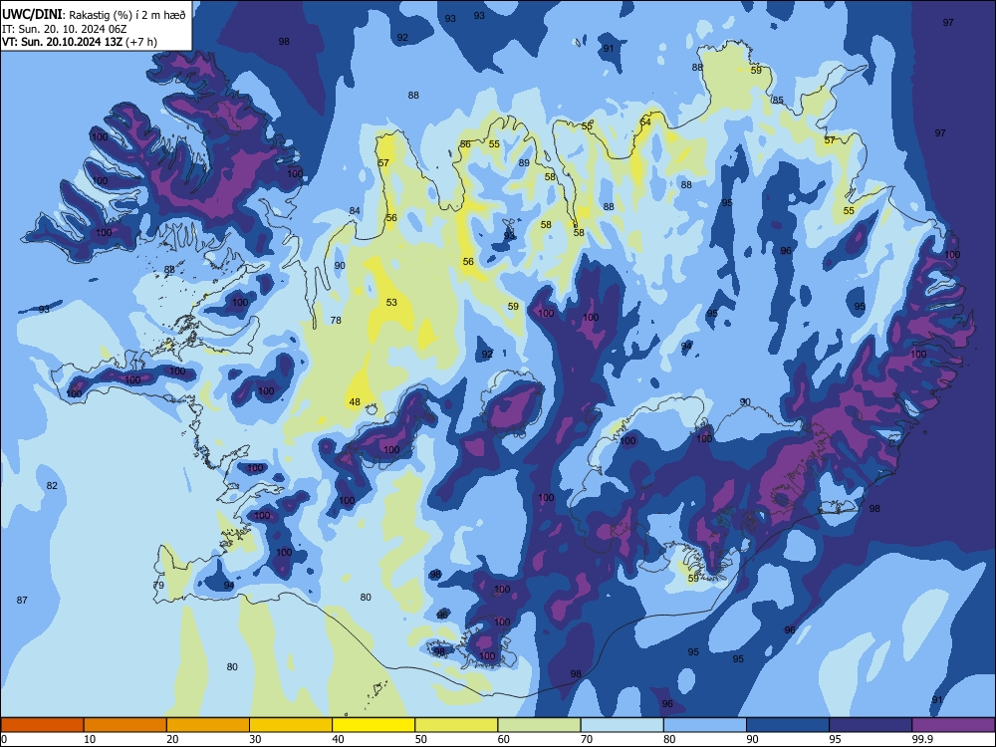The image size is (996, 747).
Task: Click the legend tick label '40'
Action: point(338,739)
